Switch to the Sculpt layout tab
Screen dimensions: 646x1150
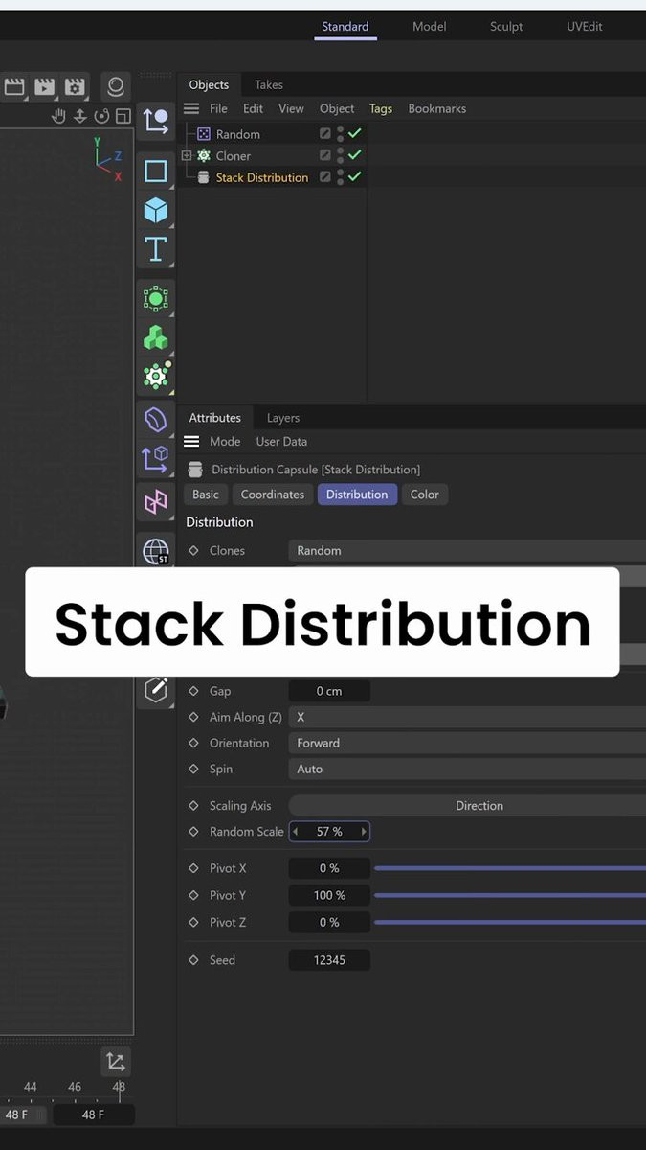click(x=506, y=26)
